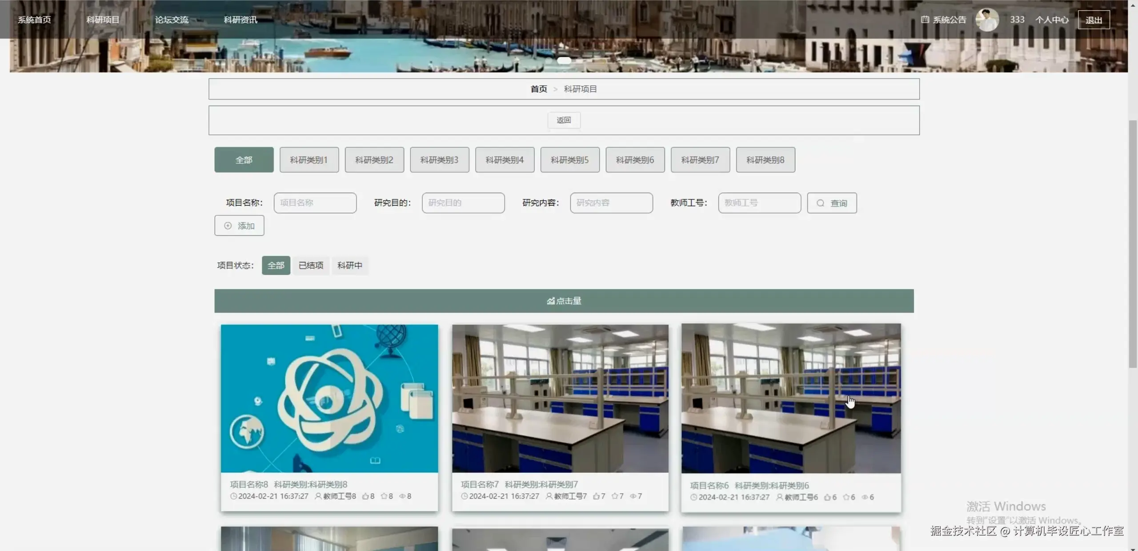Select 科研中 project status filter
Image resolution: width=1138 pixels, height=551 pixels.
(x=350, y=266)
